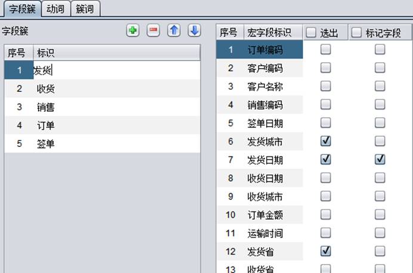Uncheck 选出 for 发货省 row
The image size is (413, 273).
[325, 251]
